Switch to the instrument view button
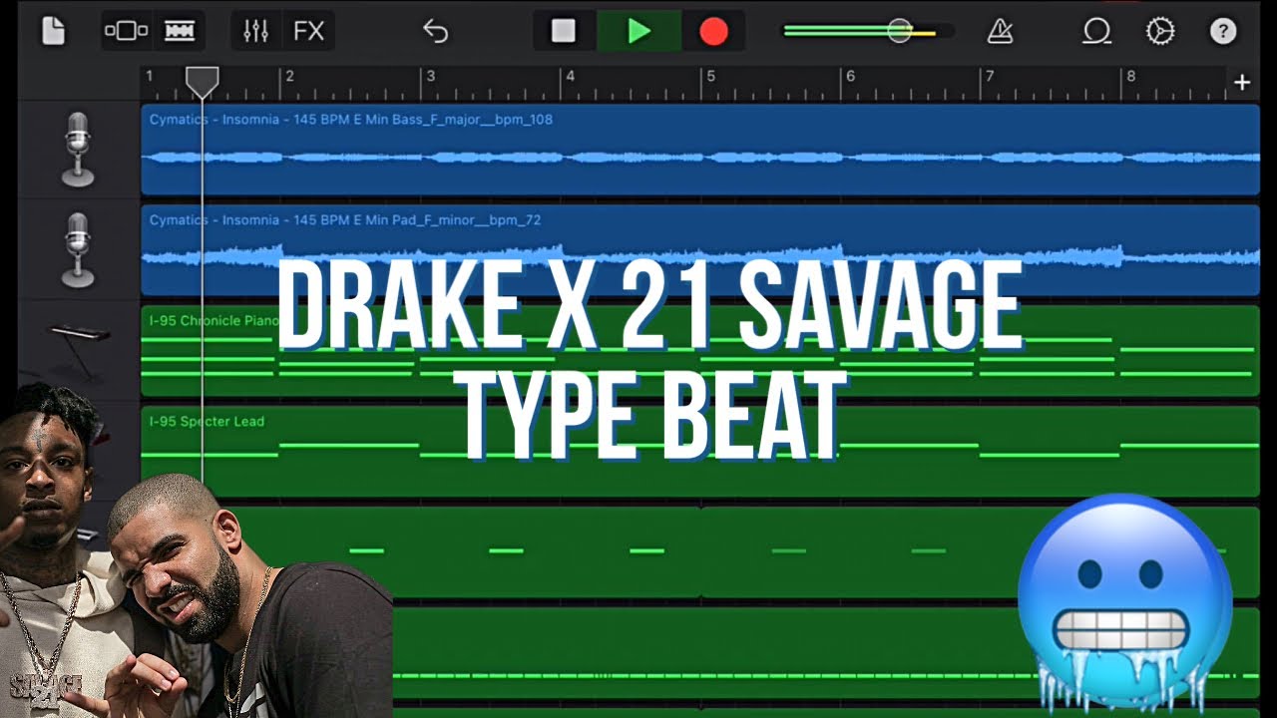1277x718 pixels. coord(127,31)
